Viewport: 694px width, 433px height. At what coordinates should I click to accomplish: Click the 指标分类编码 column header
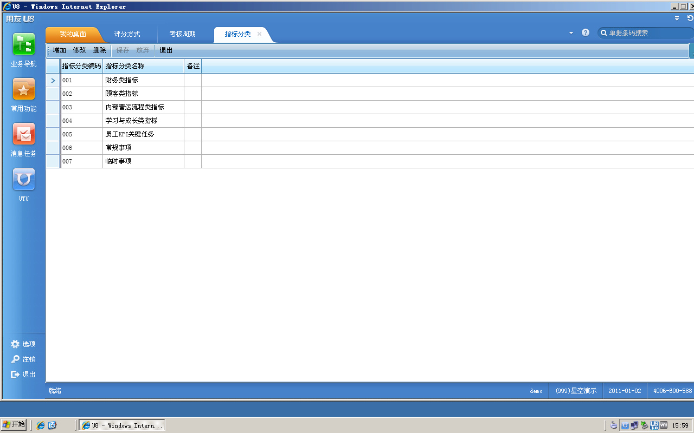click(81, 66)
